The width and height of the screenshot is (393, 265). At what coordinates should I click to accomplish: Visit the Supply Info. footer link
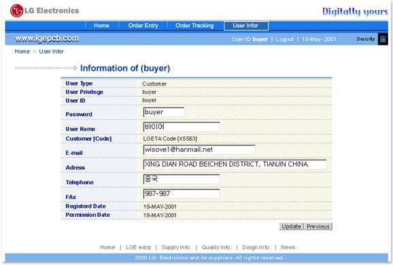pos(176,247)
